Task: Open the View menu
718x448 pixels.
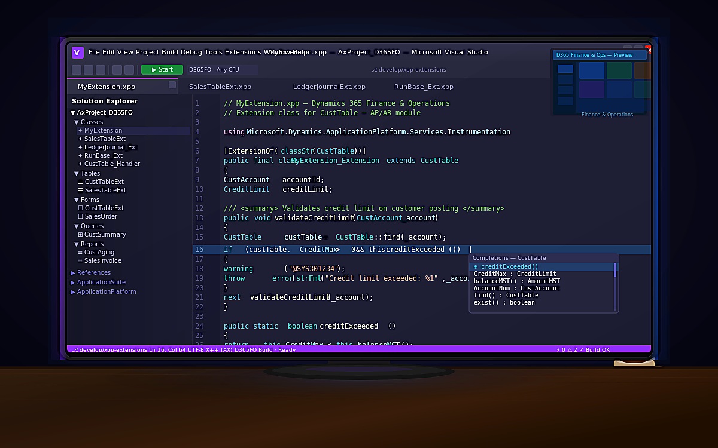Action: pyautogui.click(x=125, y=53)
